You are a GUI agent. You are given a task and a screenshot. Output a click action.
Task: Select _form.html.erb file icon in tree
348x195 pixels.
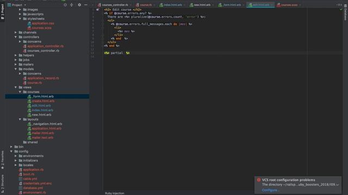[x=29, y=96]
